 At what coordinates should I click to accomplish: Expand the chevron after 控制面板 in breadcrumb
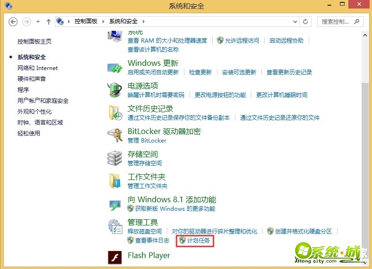(104, 22)
